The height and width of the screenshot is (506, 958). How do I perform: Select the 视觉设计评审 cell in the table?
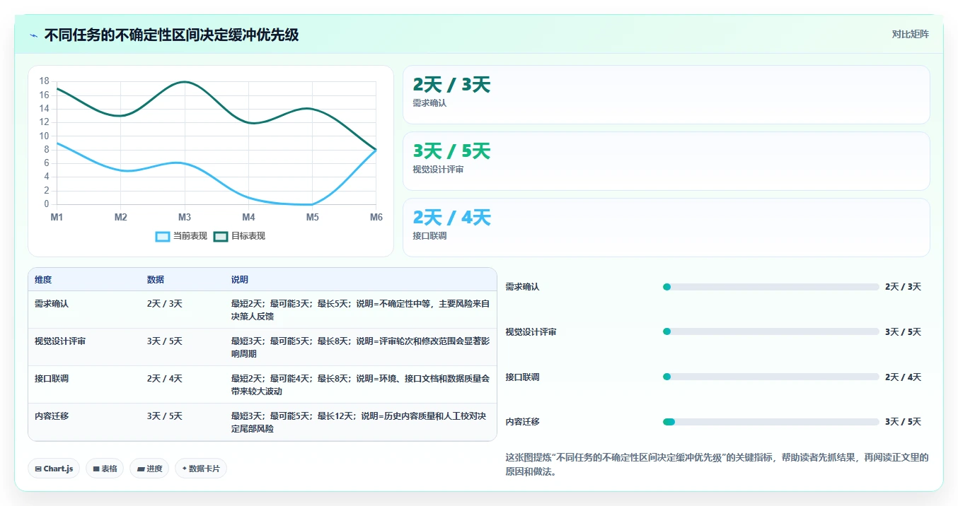click(60, 341)
